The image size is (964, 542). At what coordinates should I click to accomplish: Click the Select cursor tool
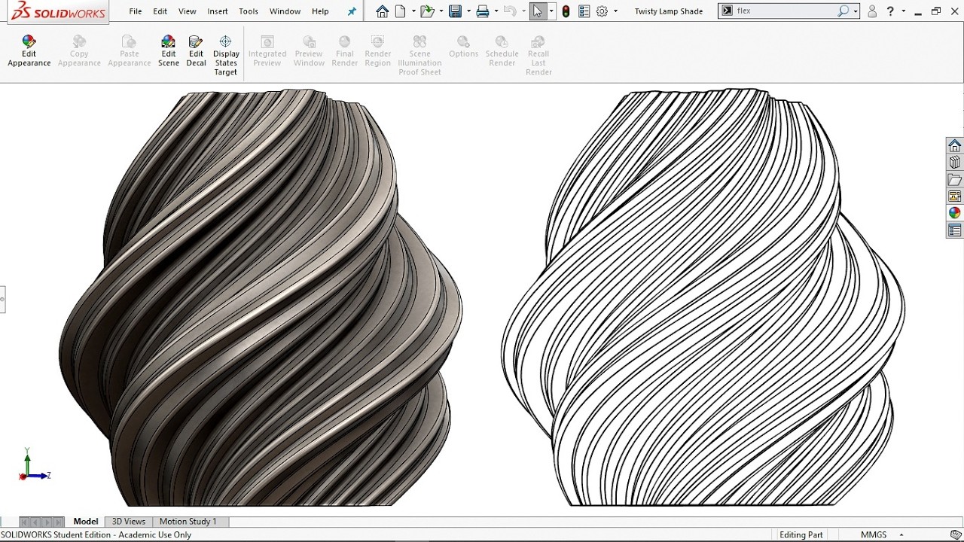pos(538,11)
